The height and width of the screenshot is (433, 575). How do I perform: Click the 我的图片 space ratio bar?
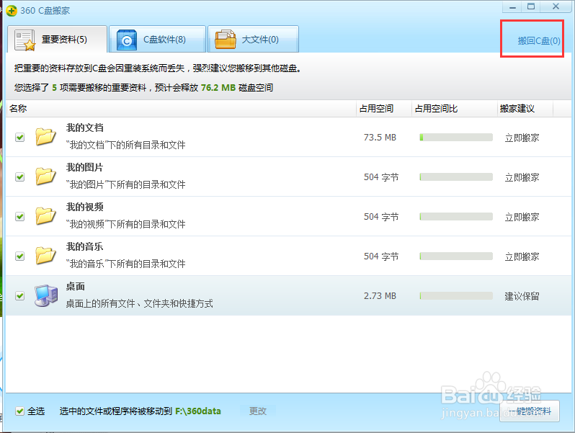pos(456,177)
